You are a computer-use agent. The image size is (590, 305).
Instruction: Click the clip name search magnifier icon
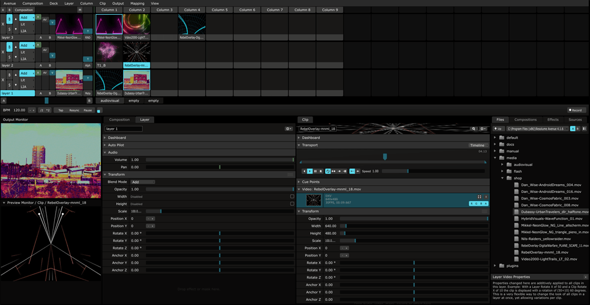coord(473,129)
